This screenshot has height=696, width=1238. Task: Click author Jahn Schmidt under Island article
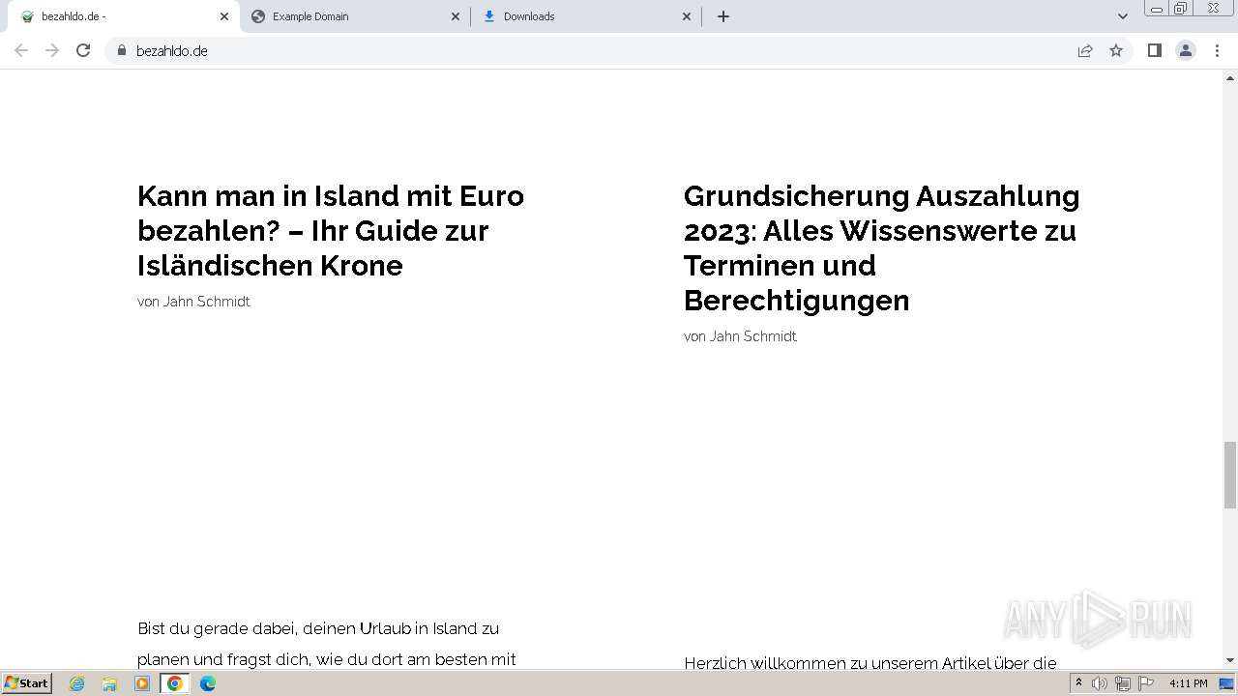206,302
